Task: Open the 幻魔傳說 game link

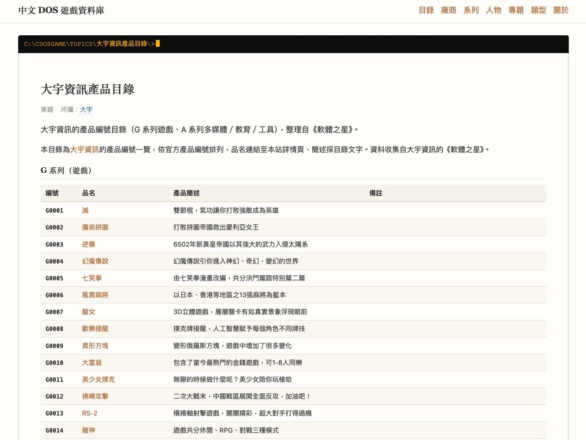Action: [x=95, y=261]
